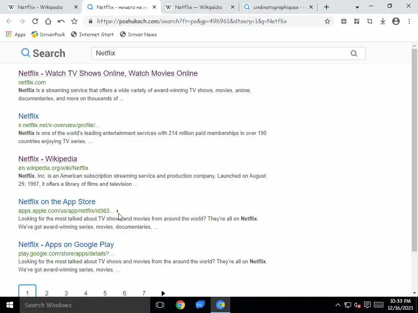Image resolution: width=418 pixels, height=313 pixels.
Task: Go to results page 6
Action: [x=125, y=293]
